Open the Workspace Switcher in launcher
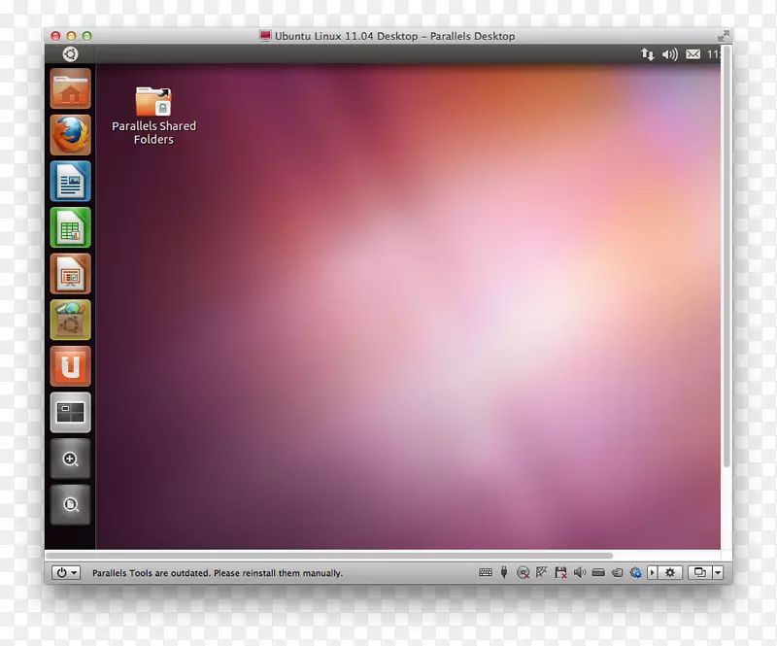The height and width of the screenshot is (646, 777). (x=70, y=413)
